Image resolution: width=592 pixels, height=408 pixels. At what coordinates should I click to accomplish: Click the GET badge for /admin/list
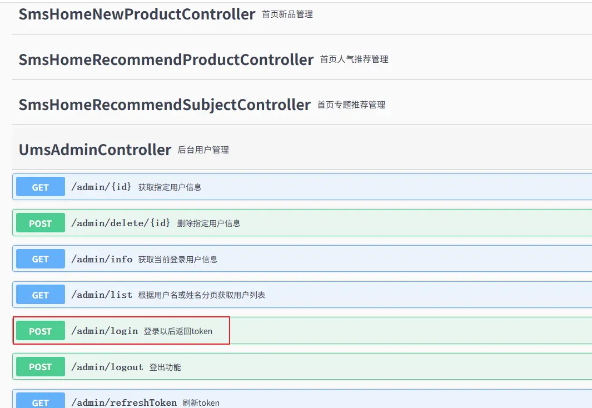click(x=41, y=295)
